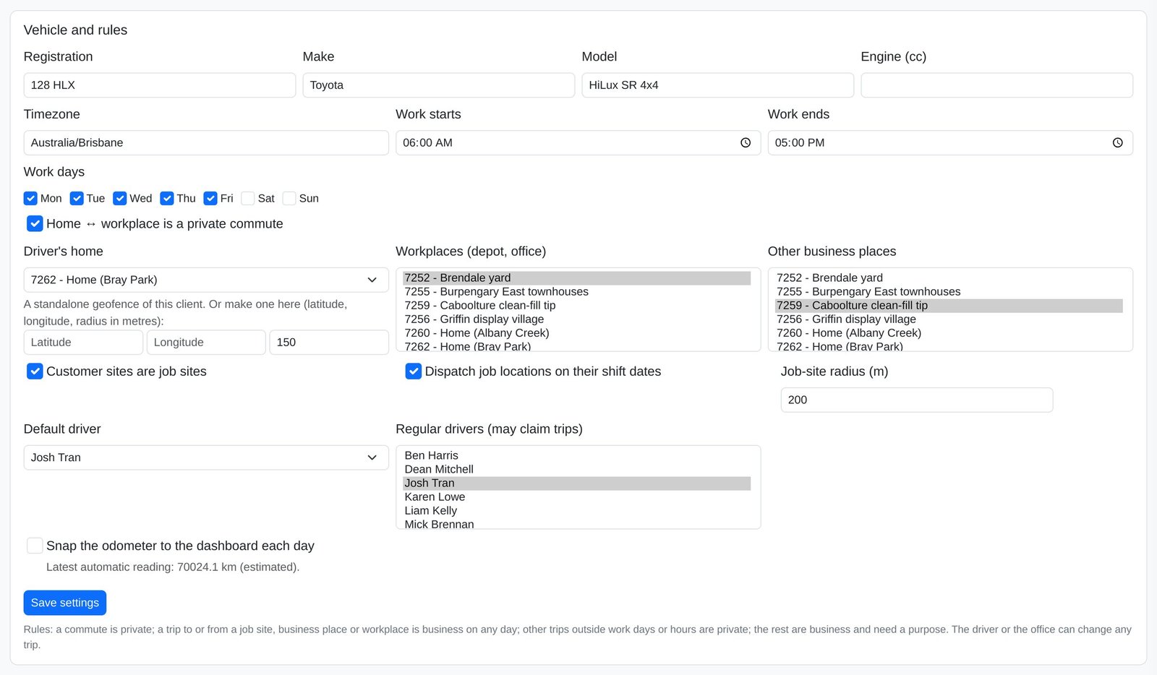This screenshot has height=675, width=1157.
Task: Select Caboolture clean-fill tip in Workplaces list
Action: [x=577, y=306]
